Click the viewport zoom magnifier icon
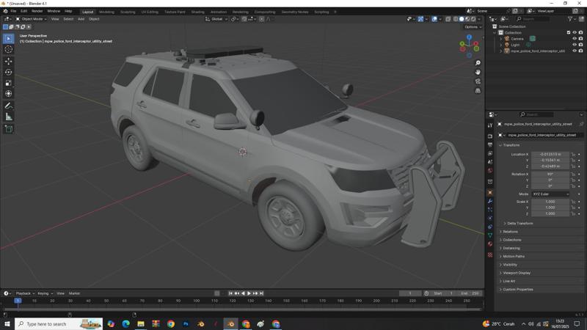This screenshot has height=330, width=587. click(478, 63)
